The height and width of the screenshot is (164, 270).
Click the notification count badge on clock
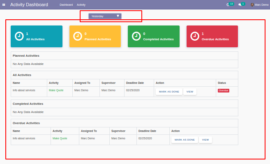coord(232,4)
